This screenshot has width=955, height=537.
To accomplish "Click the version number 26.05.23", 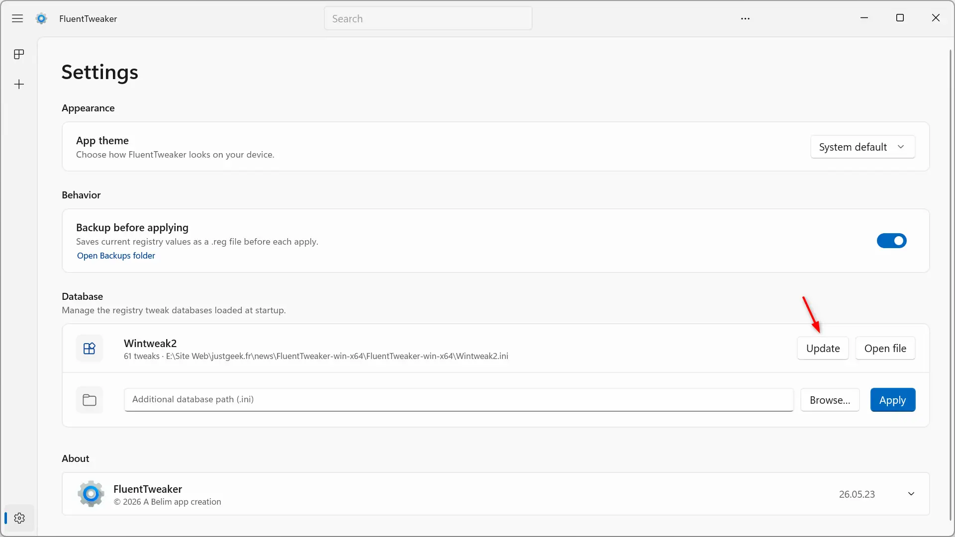I will (x=857, y=494).
